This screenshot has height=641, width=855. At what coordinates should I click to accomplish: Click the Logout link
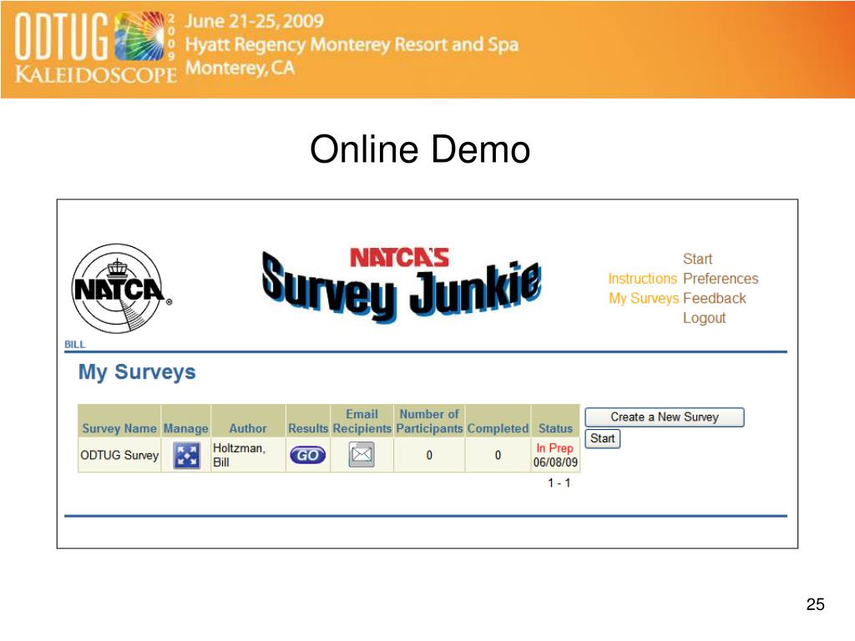[x=704, y=318]
